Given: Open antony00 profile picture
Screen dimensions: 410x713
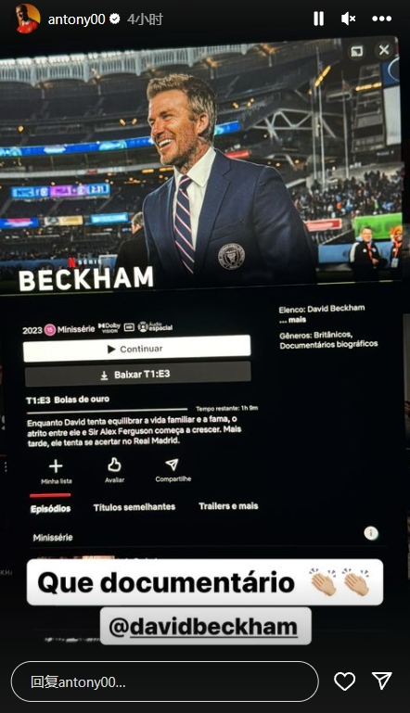Looking at the screenshot, I should coord(27,19).
